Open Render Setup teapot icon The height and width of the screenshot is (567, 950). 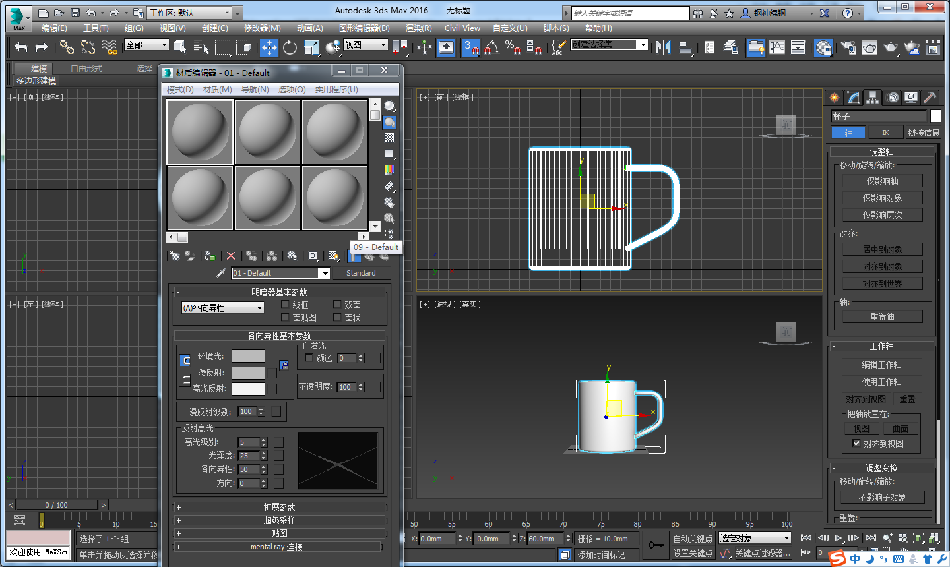[x=848, y=47]
